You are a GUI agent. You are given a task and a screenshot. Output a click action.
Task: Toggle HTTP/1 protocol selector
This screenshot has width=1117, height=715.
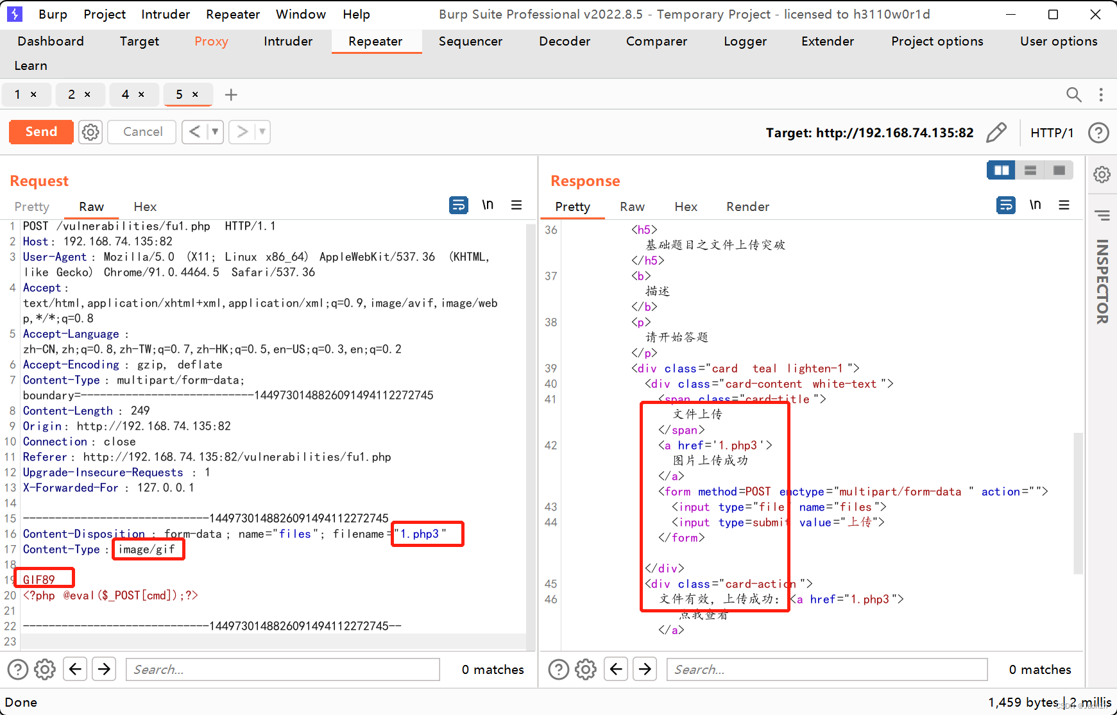pyautogui.click(x=1052, y=133)
